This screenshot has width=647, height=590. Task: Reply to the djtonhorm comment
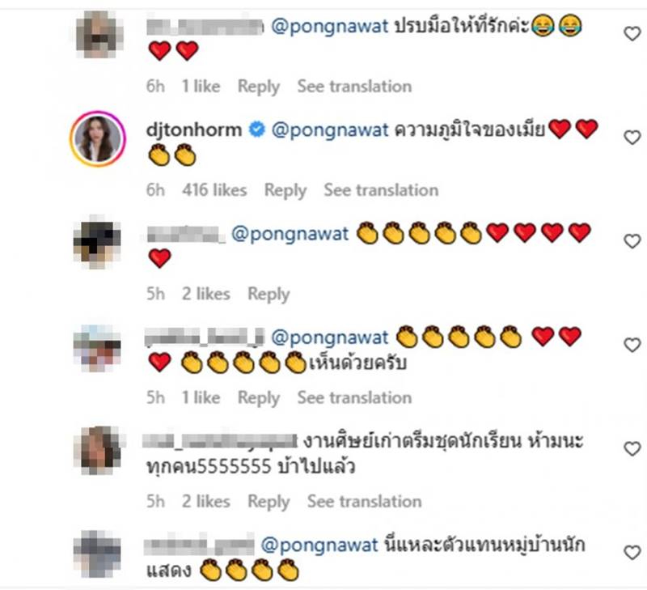(x=285, y=190)
